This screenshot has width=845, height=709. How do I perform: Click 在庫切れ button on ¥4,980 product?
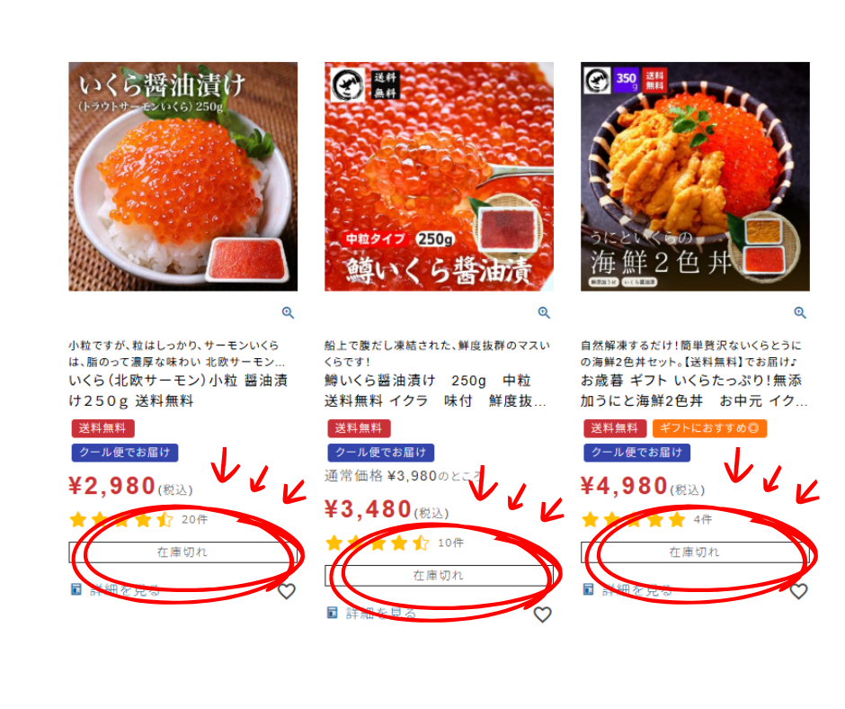point(695,552)
